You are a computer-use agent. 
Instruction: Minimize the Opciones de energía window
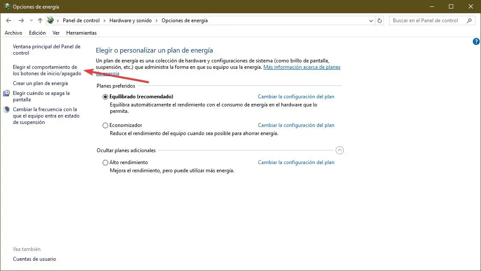(431, 6)
